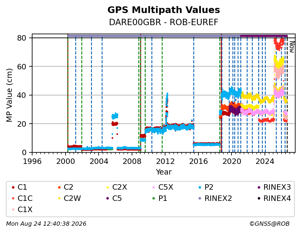Click the C5 purple legend dot
The width and height of the screenshot is (301, 233).
(x=107, y=198)
